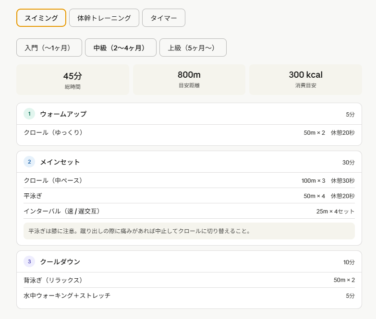
Task: Collapse the メインセット section header
Action: click(189, 162)
